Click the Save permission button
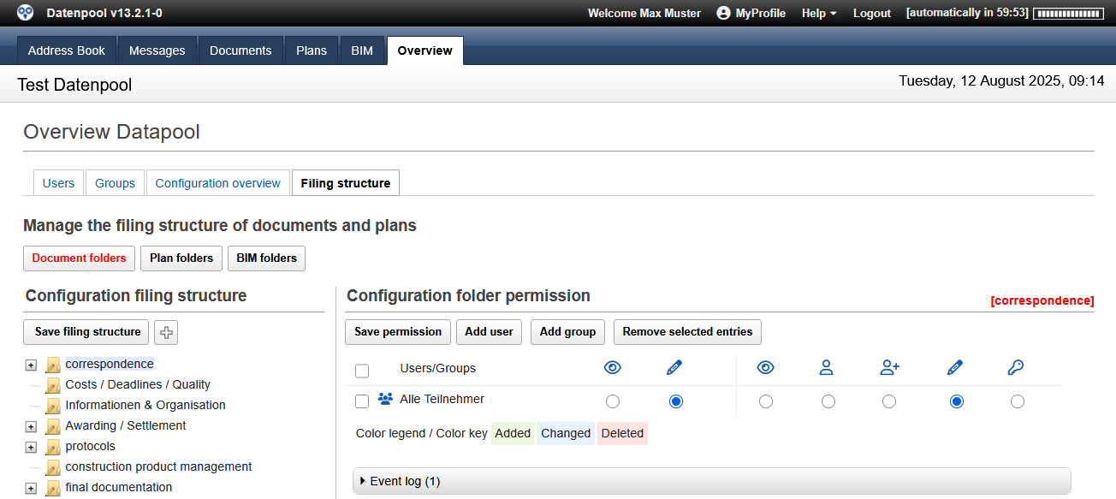The image size is (1116, 499). pos(398,332)
